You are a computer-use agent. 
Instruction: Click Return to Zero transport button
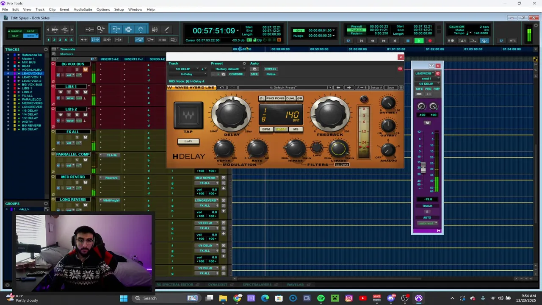point(361,41)
